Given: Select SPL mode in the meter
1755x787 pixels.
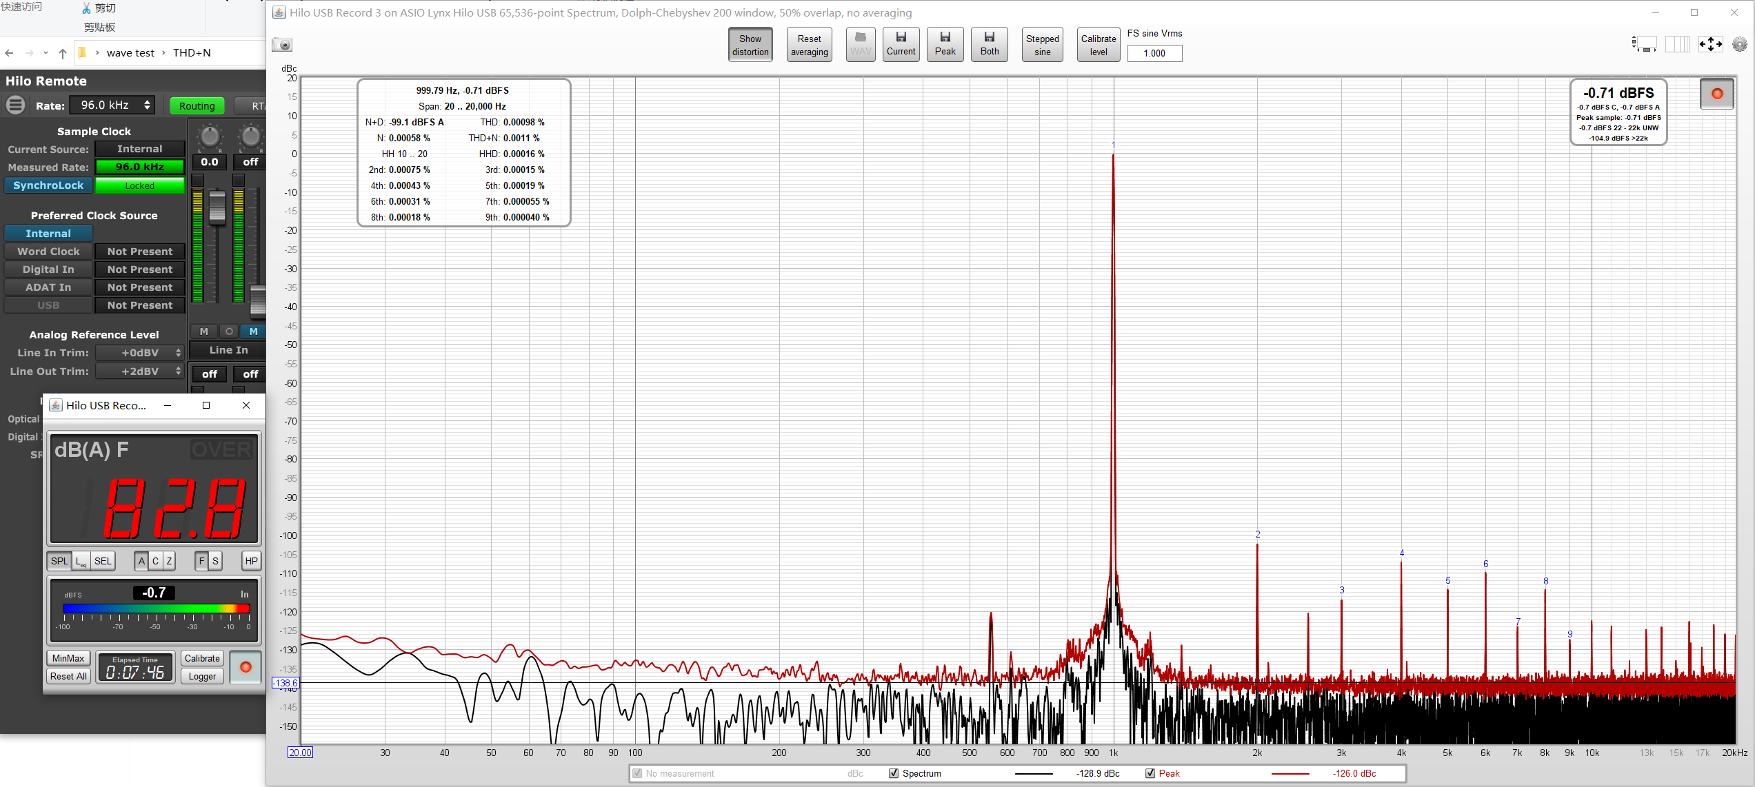Looking at the screenshot, I should [x=59, y=561].
